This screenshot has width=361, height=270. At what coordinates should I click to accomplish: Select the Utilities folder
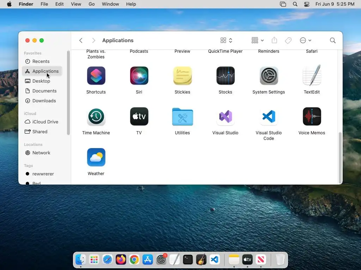coord(182,117)
